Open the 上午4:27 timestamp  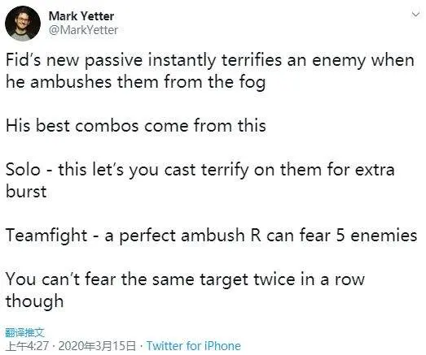coord(27,346)
